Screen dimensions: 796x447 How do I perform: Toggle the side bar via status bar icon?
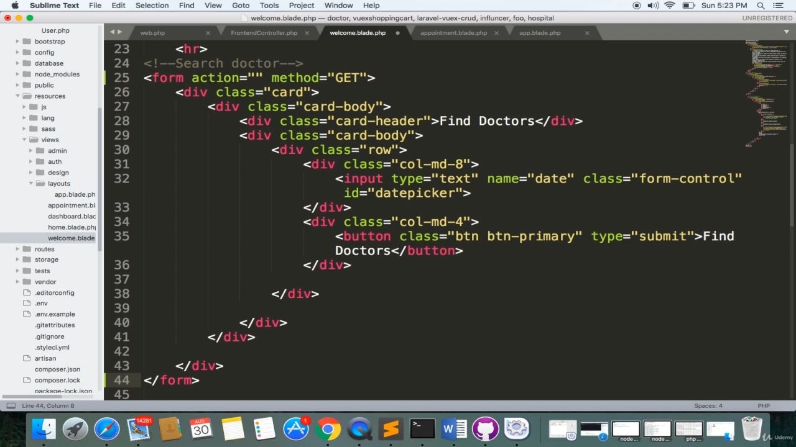[x=11, y=406]
